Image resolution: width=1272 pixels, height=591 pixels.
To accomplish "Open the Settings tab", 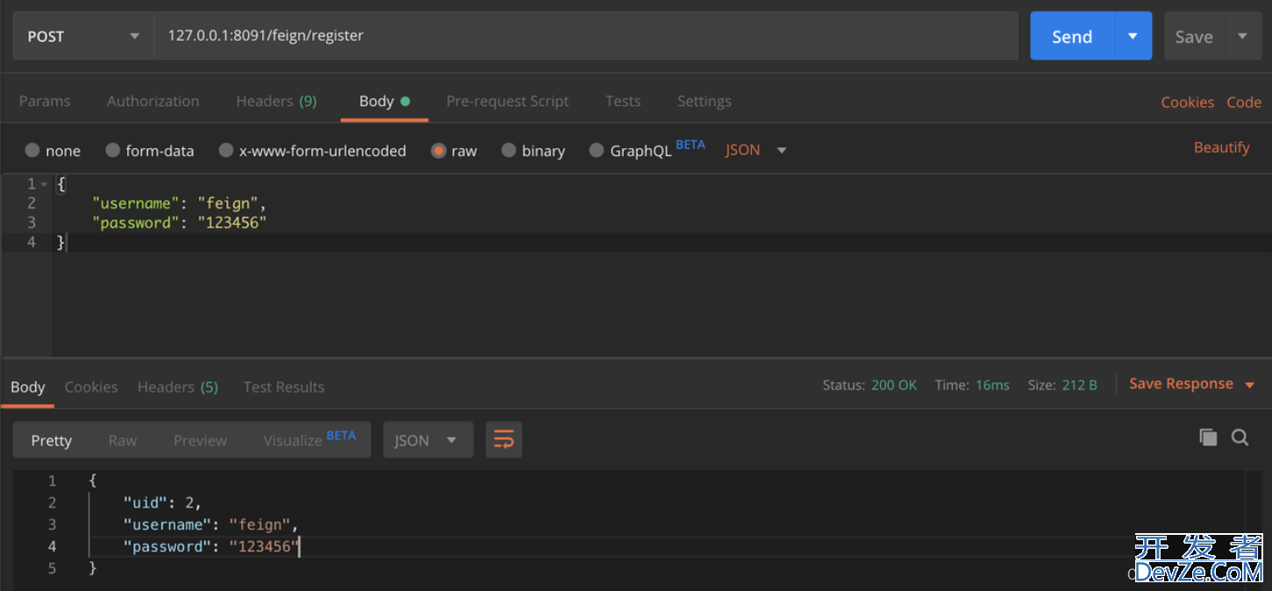I will pos(704,101).
